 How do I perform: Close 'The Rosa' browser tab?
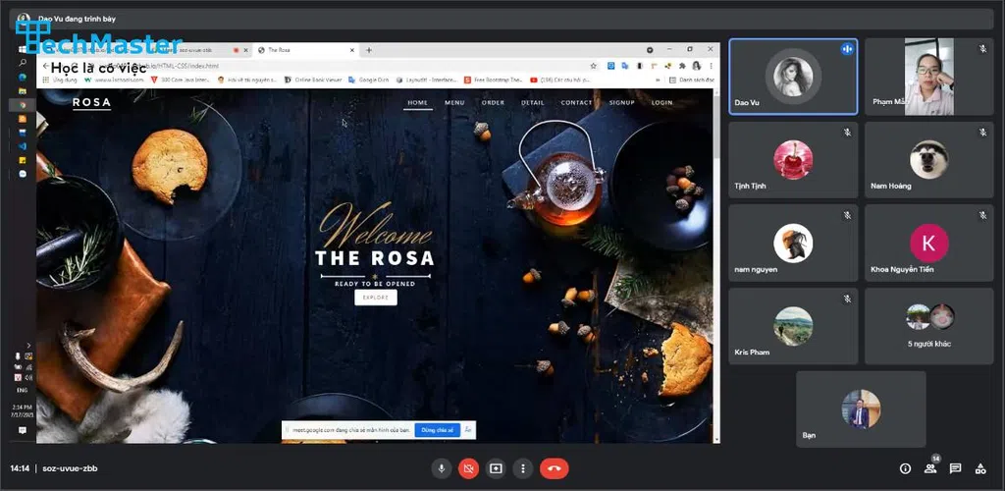tap(352, 50)
